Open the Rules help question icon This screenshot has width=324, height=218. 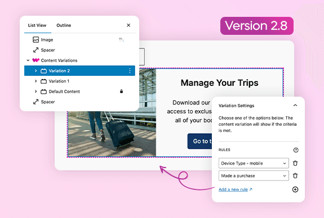click(296, 150)
